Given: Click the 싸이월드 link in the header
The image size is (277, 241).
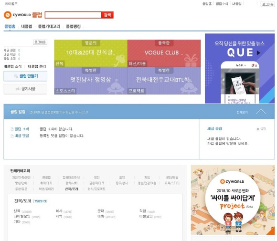Looking at the screenshot, I should click(11, 4).
